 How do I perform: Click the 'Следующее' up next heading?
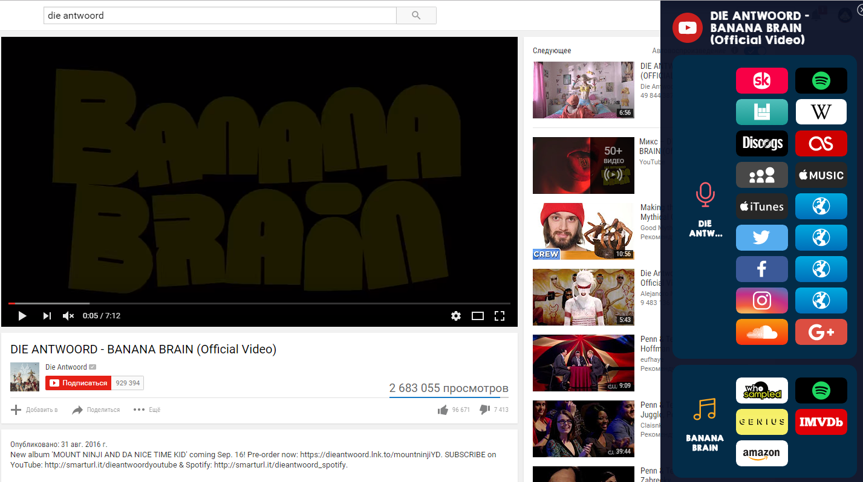(552, 51)
